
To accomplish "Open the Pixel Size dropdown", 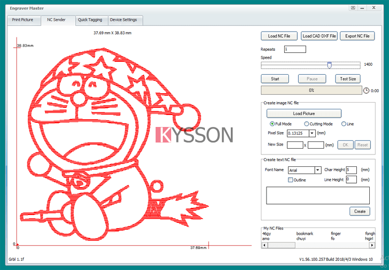I will tap(312, 133).
